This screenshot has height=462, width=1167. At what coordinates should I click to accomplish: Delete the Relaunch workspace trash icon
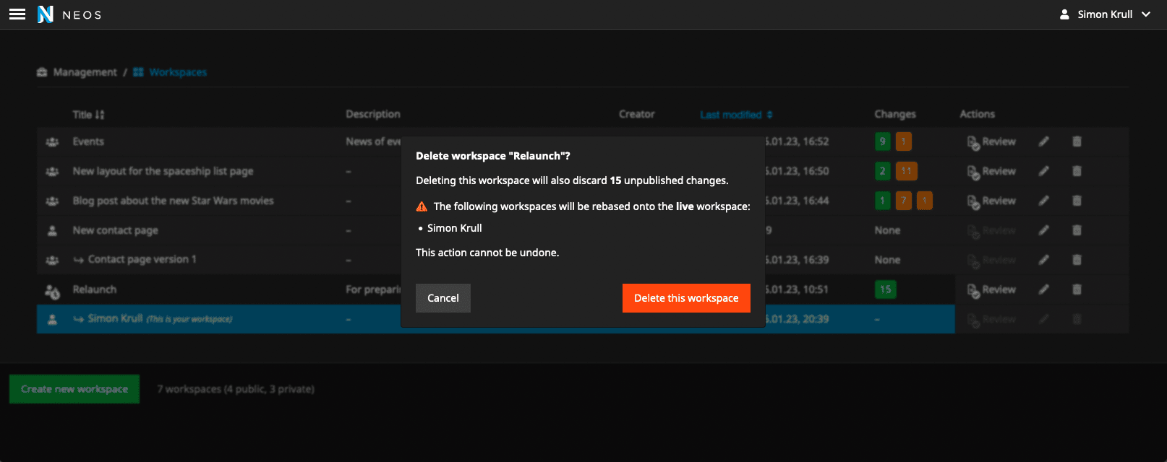point(1077,289)
